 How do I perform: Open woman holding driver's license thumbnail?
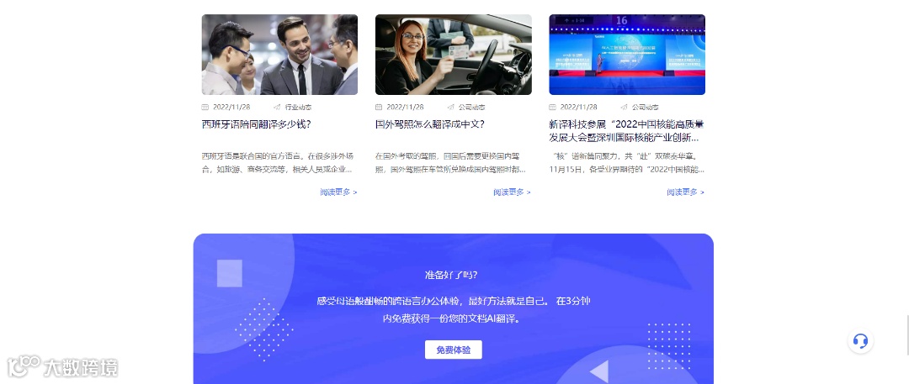click(454, 55)
